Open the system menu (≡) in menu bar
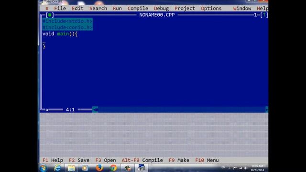 pos(47,9)
